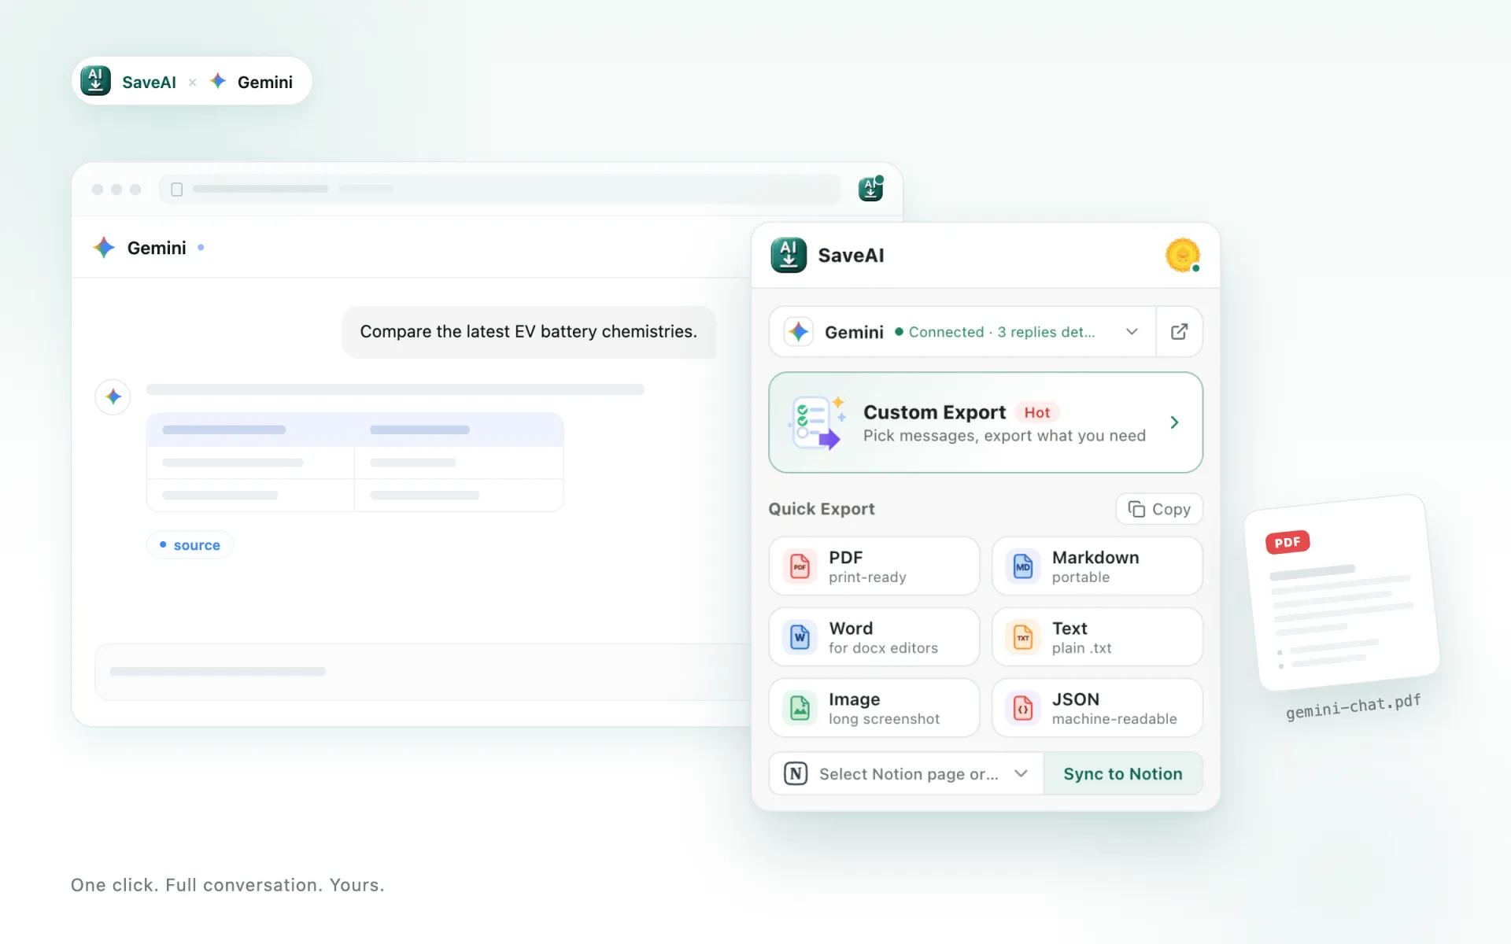Click the Gemini sparkle in the top banner pill
1511x944 pixels.
[219, 81]
